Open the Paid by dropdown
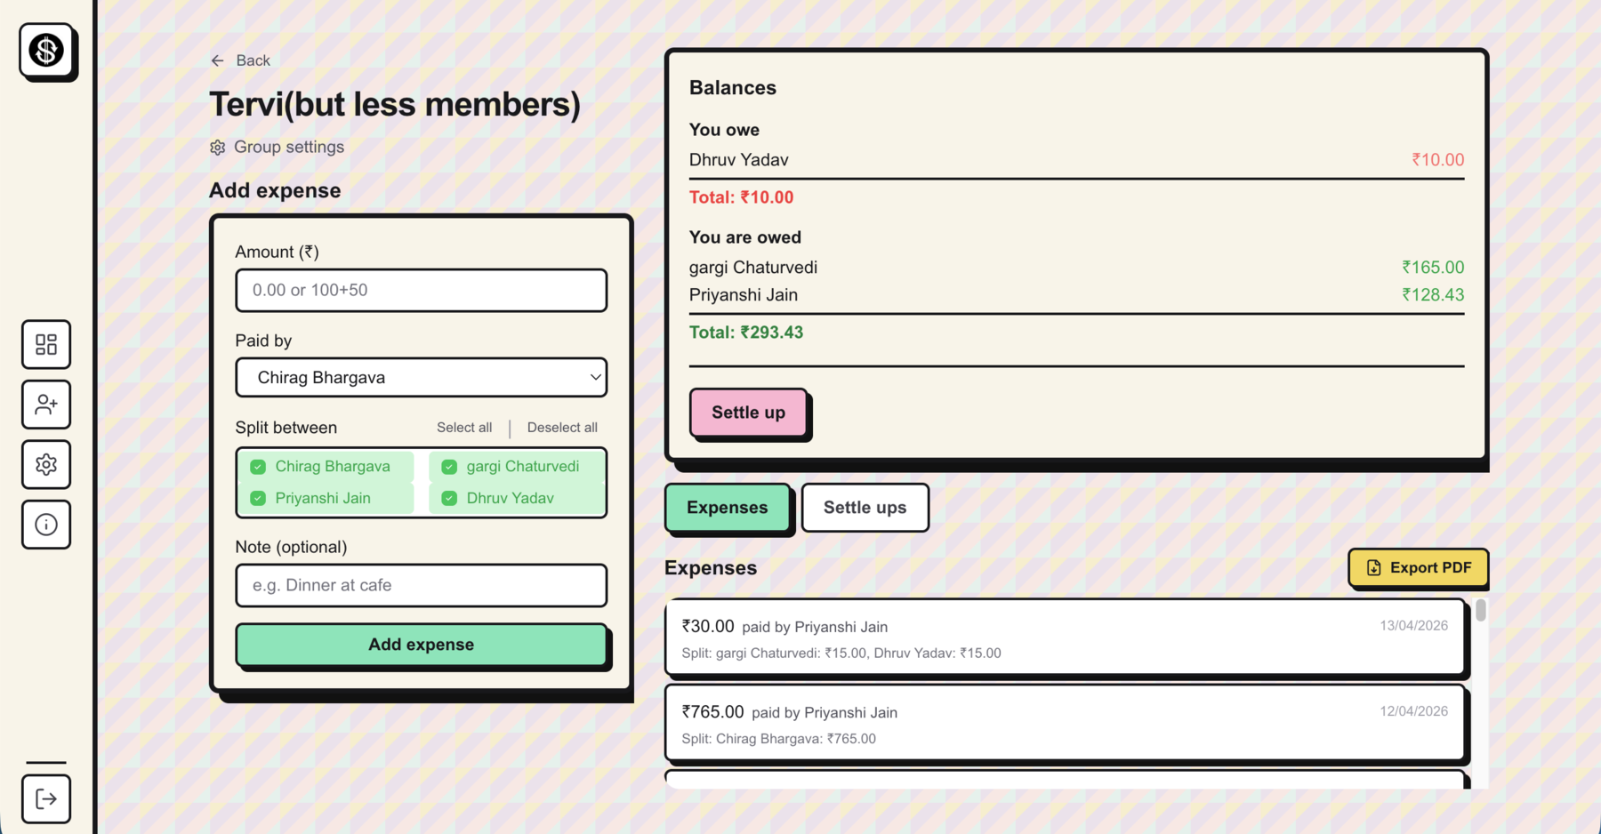The height and width of the screenshot is (834, 1601). coord(422,378)
